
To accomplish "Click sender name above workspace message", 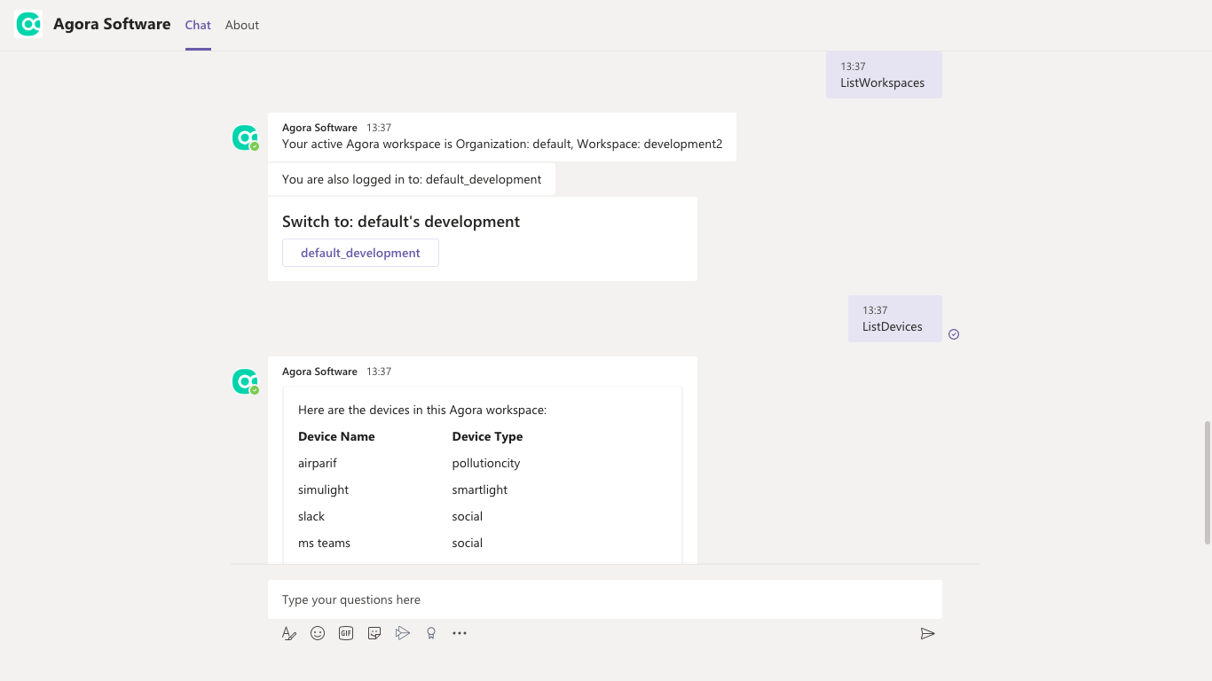I will (319, 128).
